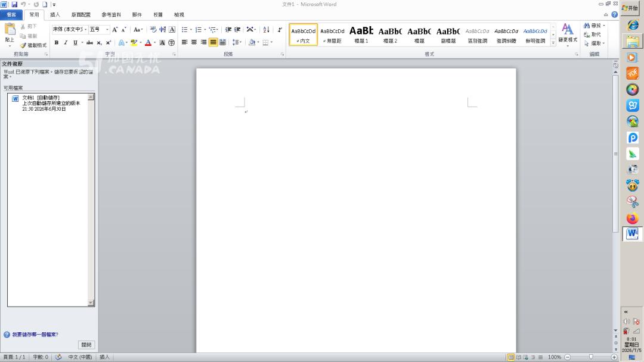Toggle Bold formatting
This screenshot has width=644, height=362.
56,42
